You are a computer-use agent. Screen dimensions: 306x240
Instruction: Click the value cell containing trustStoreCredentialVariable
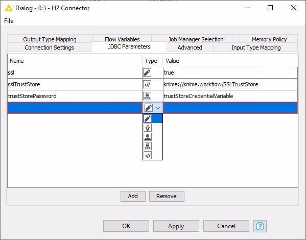pos(230,96)
